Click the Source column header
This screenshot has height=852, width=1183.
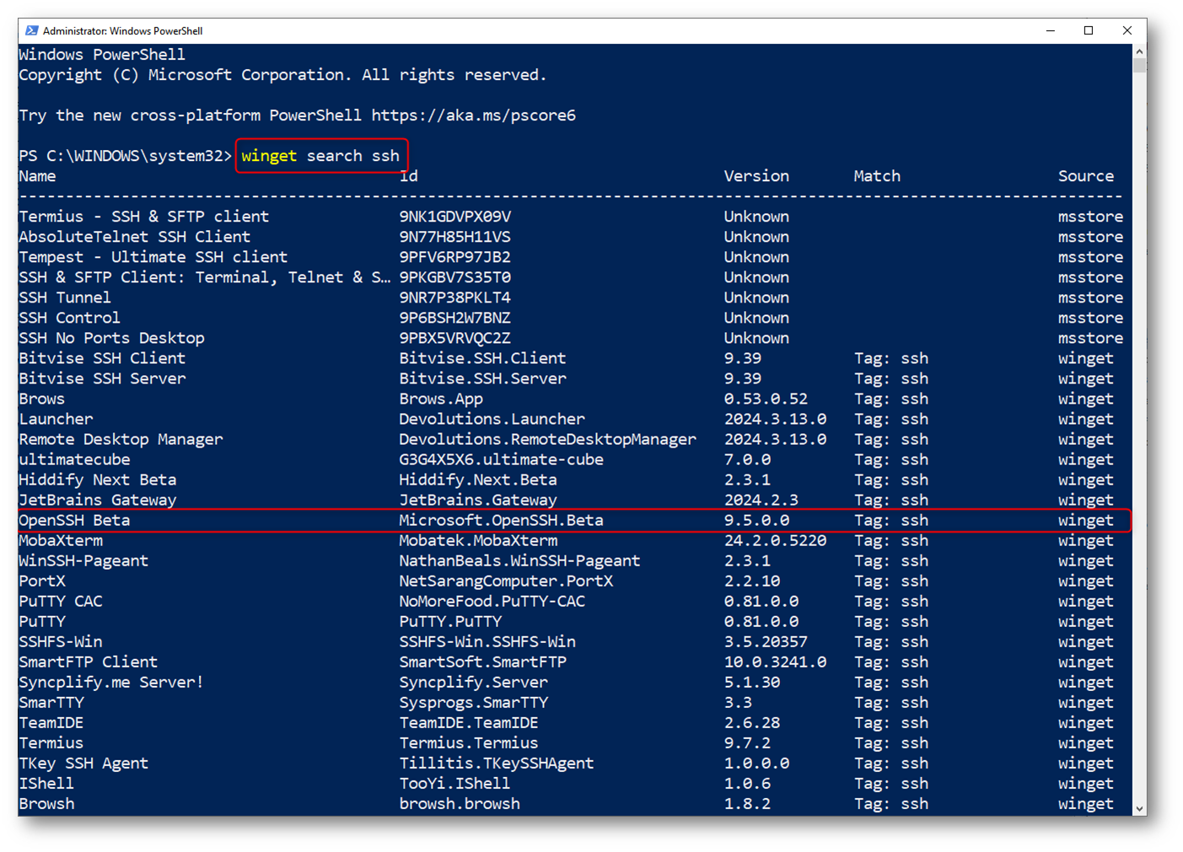(x=1086, y=176)
